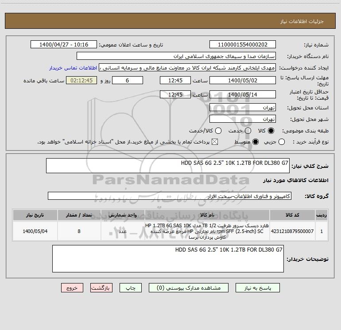Select the کالا radio button

[x=271, y=131]
